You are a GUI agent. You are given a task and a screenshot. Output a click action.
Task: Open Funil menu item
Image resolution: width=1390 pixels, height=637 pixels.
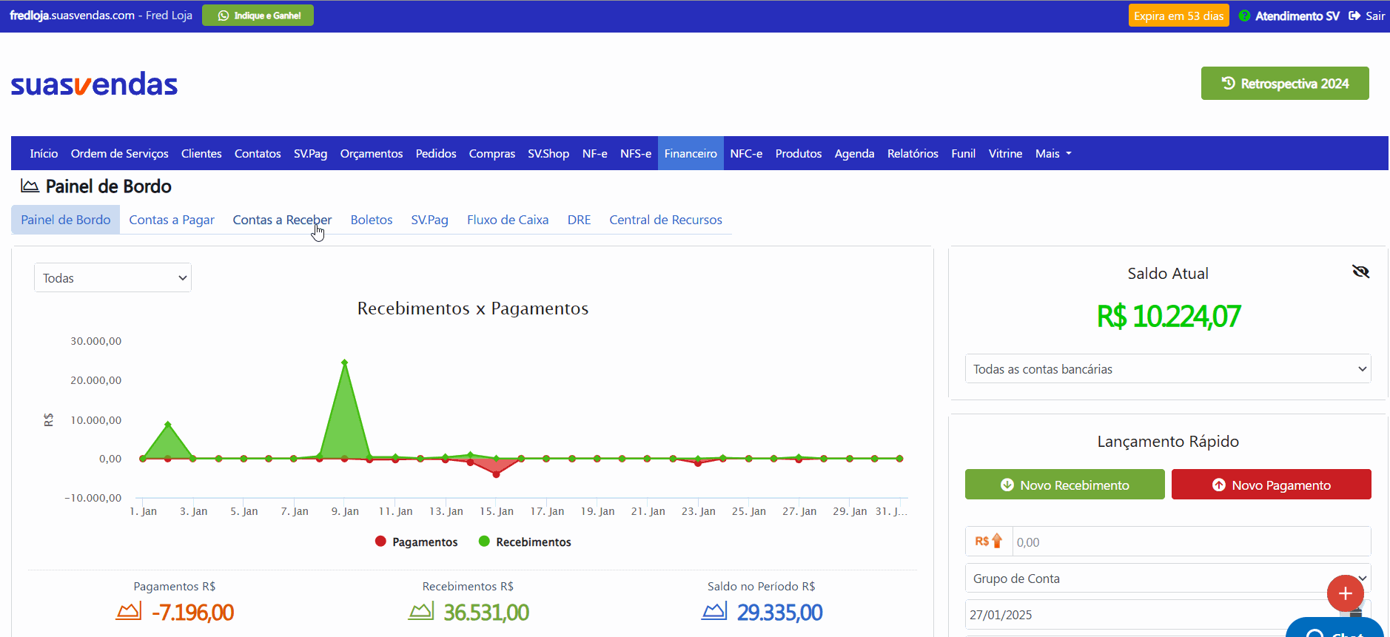coord(963,153)
